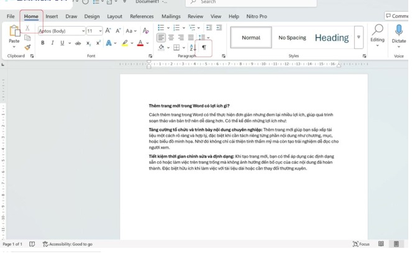The width and height of the screenshot is (412, 254).
Task: Apply subscript formatting
Action: click(88, 43)
